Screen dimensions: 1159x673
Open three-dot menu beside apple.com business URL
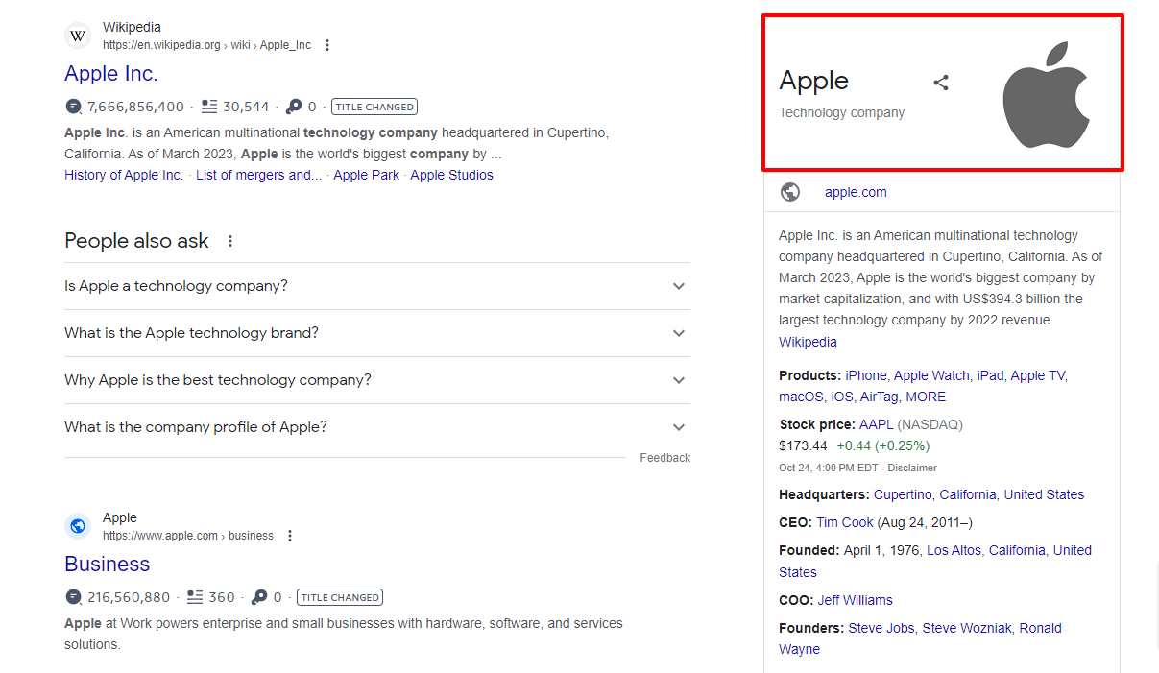pyautogui.click(x=290, y=536)
